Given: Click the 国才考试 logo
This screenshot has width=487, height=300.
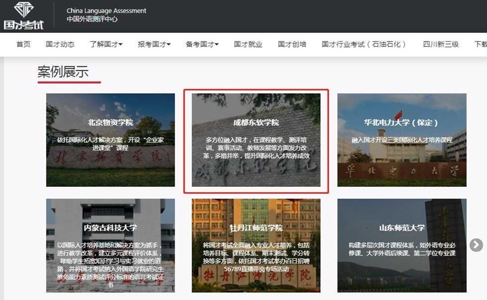Looking at the screenshot, I should pos(23,15).
